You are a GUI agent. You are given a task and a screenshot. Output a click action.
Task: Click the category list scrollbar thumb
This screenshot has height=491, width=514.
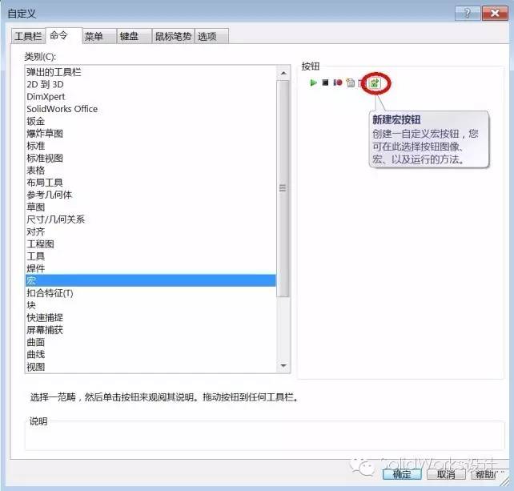pos(283,188)
